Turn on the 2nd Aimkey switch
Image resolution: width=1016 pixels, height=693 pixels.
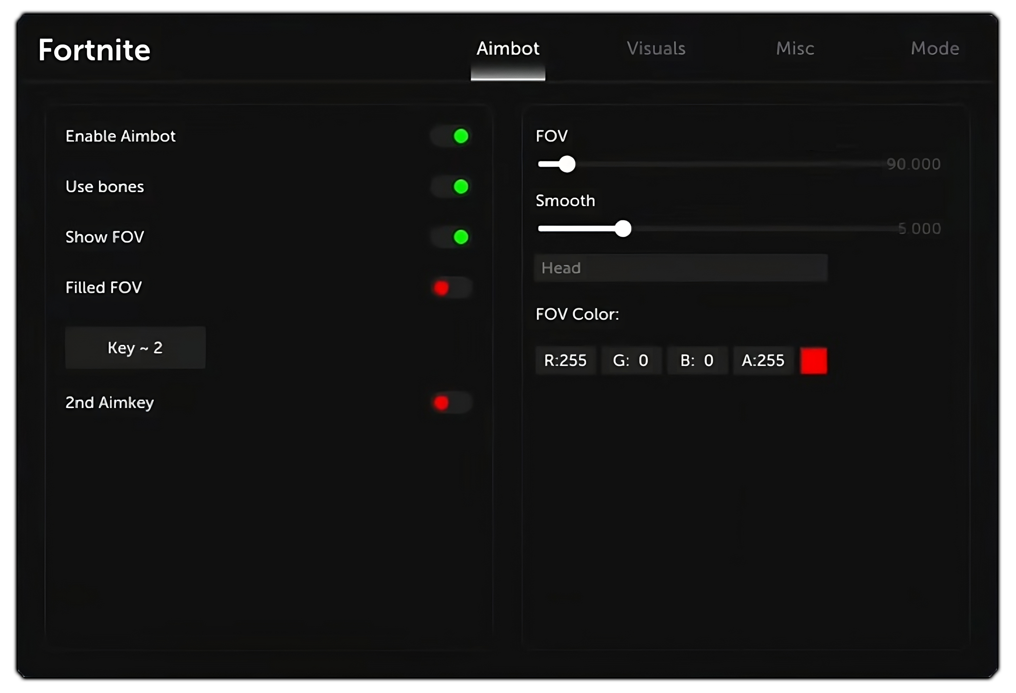point(452,402)
